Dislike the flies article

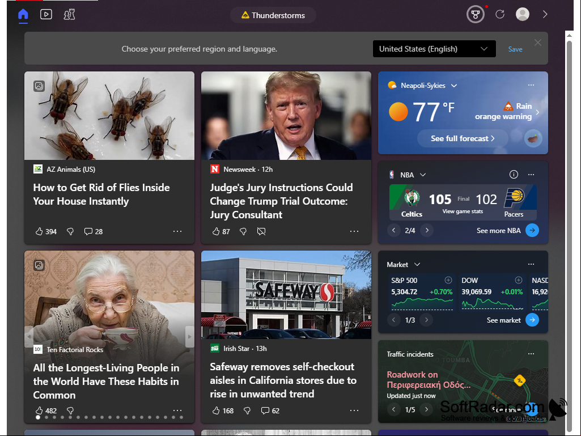pyautogui.click(x=70, y=231)
